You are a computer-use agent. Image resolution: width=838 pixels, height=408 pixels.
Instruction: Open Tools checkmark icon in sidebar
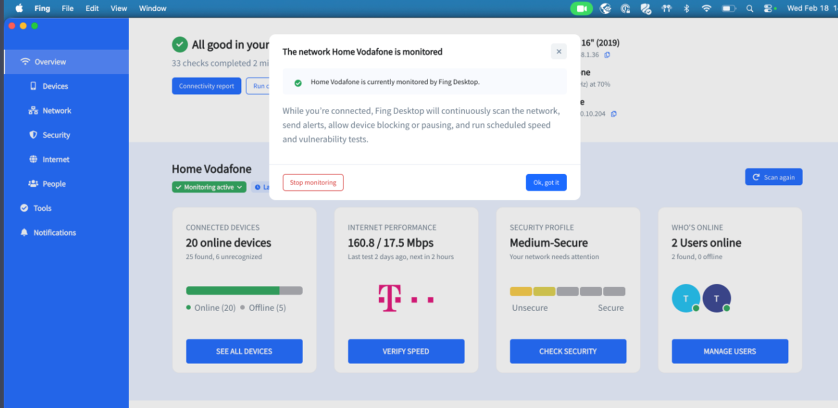click(24, 208)
